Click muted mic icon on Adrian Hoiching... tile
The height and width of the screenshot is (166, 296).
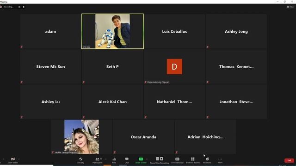[177, 152]
